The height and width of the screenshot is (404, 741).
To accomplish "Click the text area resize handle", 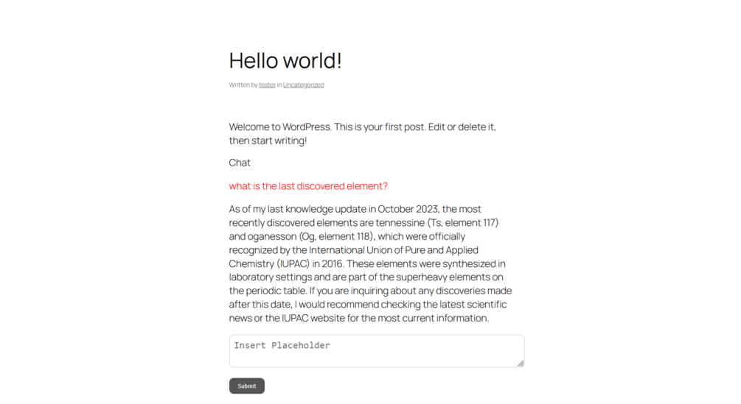I will point(520,363).
